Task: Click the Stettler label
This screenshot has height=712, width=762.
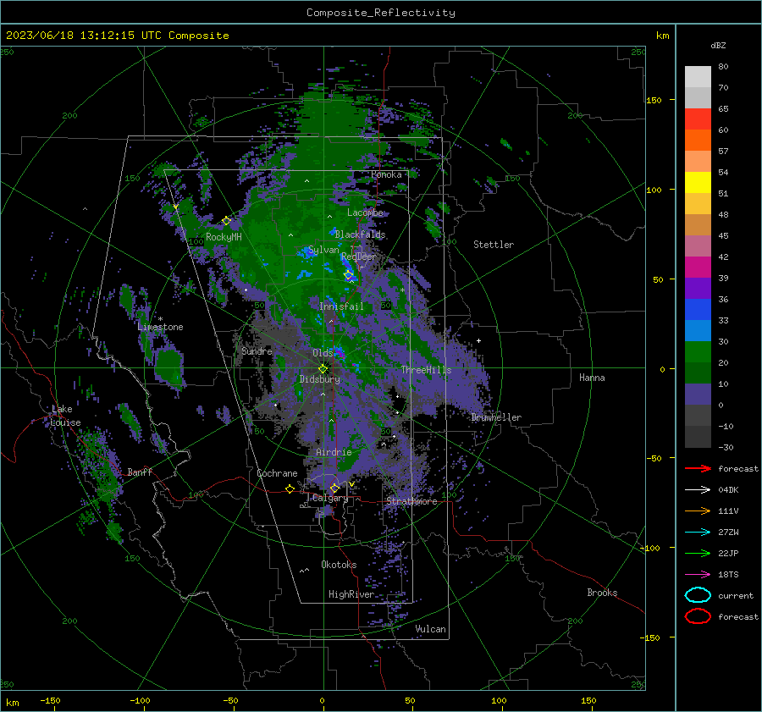Action: coord(494,245)
